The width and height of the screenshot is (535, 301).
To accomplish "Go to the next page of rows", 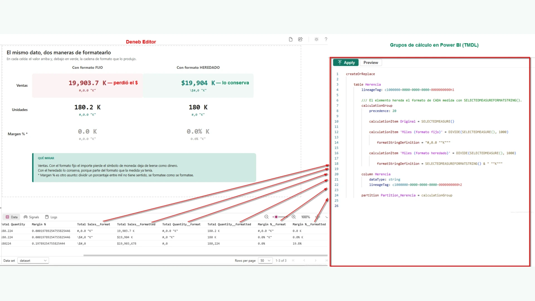I will pos(315,261).
